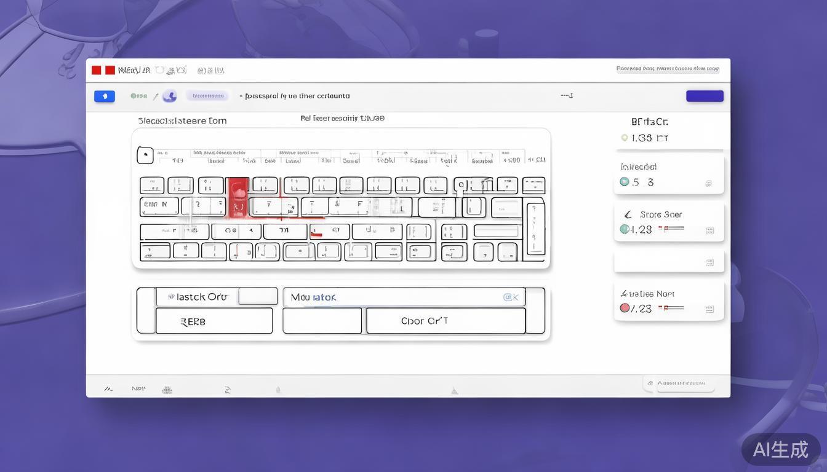Click the triangle icon in bottom bar center

[x=454, y=390]
